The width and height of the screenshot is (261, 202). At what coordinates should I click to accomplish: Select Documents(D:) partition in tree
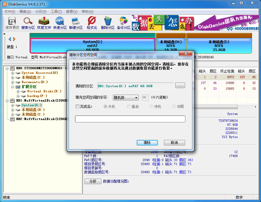pyautogui.click(x=35, y=82)
